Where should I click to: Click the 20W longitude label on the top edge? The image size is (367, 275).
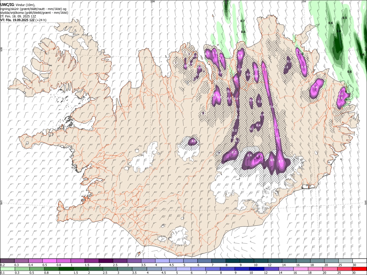click(x=153, y=1)
